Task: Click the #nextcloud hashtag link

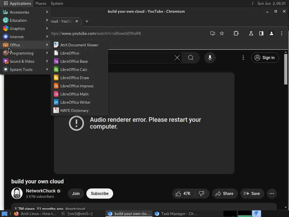Action: 75,209
